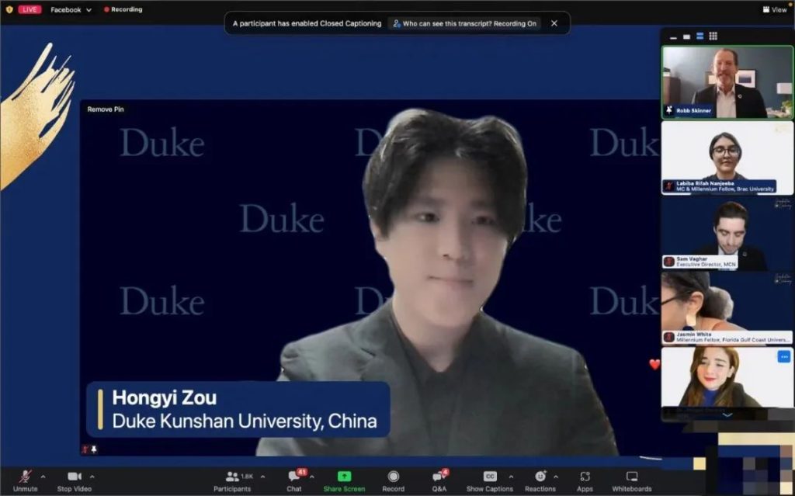Open the Participants panel

pos(232,477)
